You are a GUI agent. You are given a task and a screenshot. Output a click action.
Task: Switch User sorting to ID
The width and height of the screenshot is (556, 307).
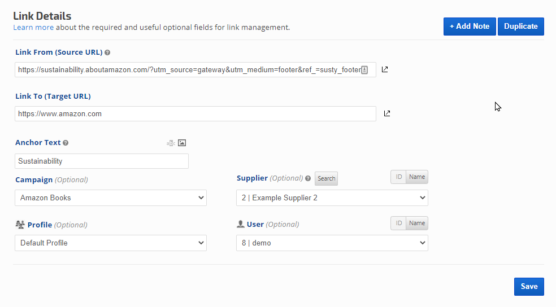pyautogui.click(x=398, y=223)
